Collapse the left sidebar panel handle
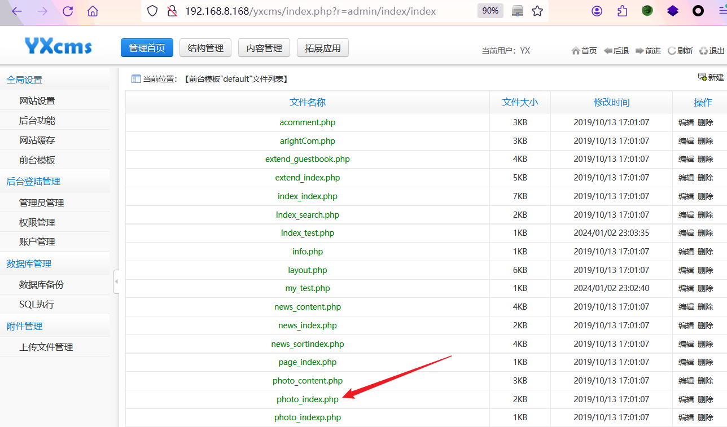The width and height of the screenshot is (727, 427). coord(116,281)
